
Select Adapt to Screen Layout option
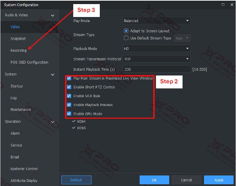click(126, 31)
